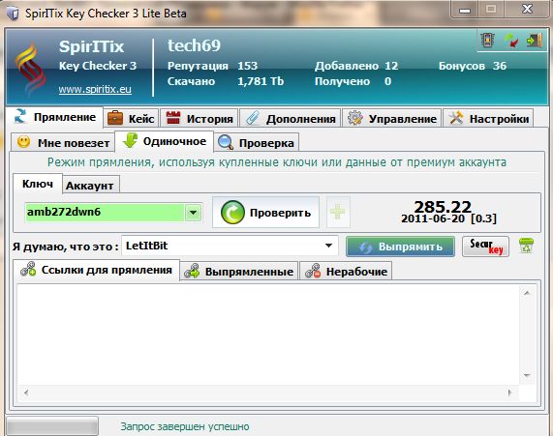Click the progress bar in status bar

pos(52,426)
